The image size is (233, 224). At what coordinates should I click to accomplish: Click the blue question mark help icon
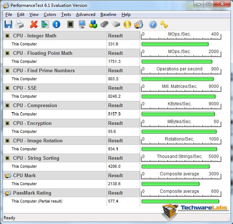click(x=153, y=24)
